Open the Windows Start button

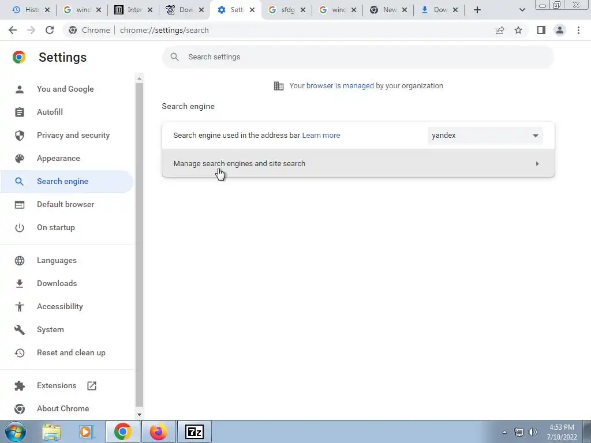pyautogui.click(x=15, y=432)
